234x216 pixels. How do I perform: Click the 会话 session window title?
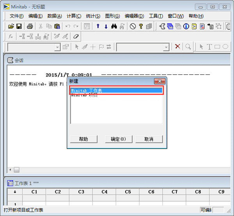pyautogui.click(x=19, y=60)
